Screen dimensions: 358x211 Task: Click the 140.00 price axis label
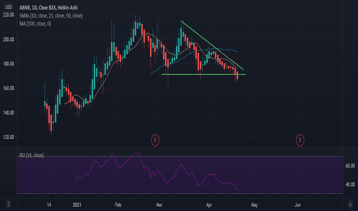8,113
